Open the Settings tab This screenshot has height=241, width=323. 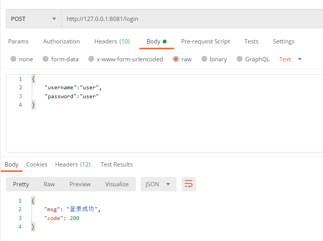click(x=283, y=42)
